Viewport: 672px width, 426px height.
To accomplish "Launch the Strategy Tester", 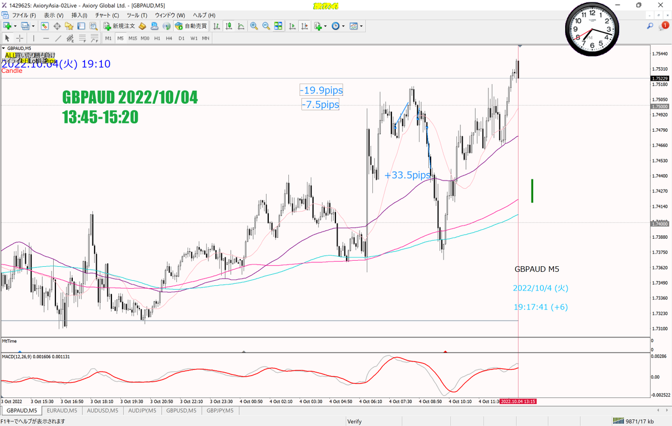I will tap(94, 26).
